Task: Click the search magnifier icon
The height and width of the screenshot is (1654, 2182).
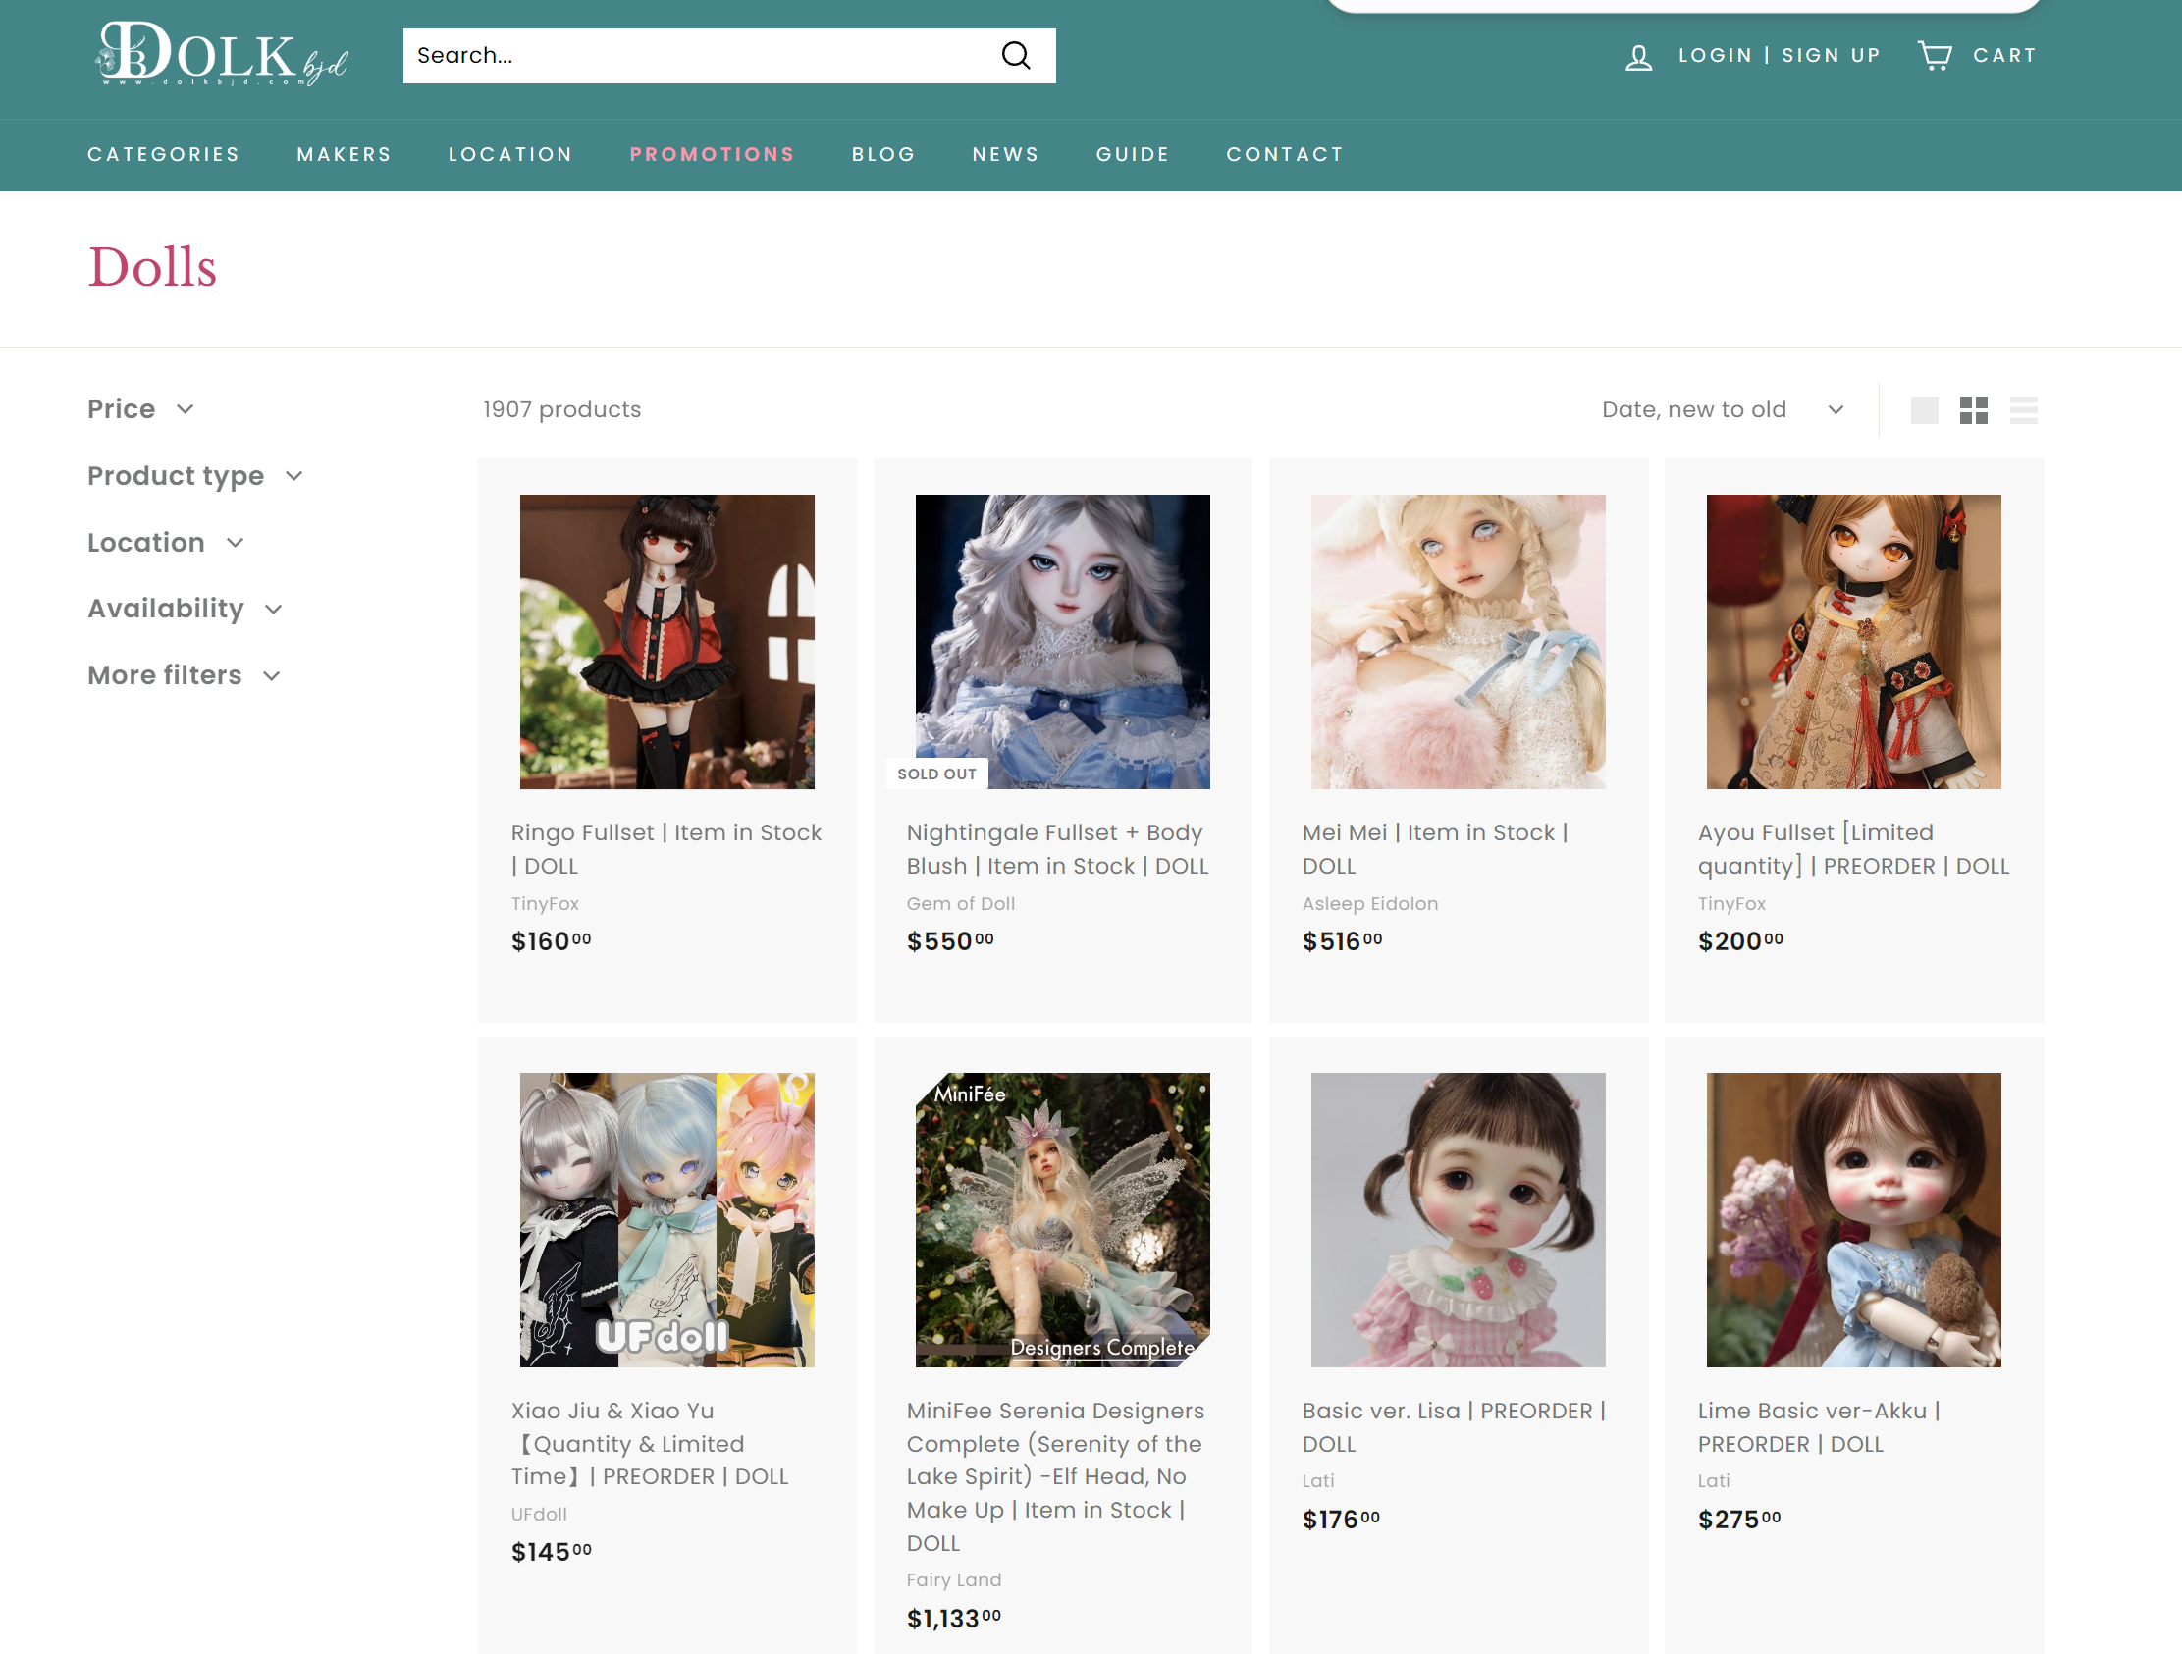Action: [1015, 55]
